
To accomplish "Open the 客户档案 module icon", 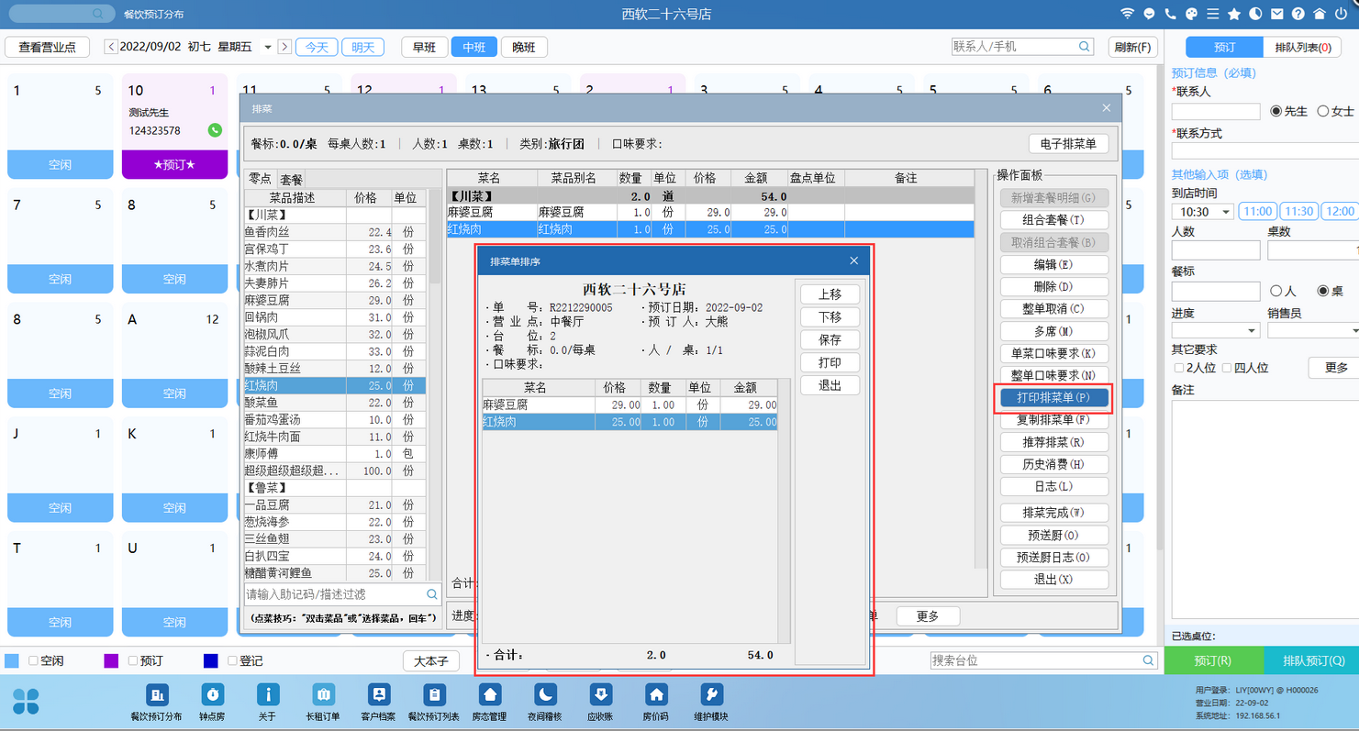I will tap(379, 694).
